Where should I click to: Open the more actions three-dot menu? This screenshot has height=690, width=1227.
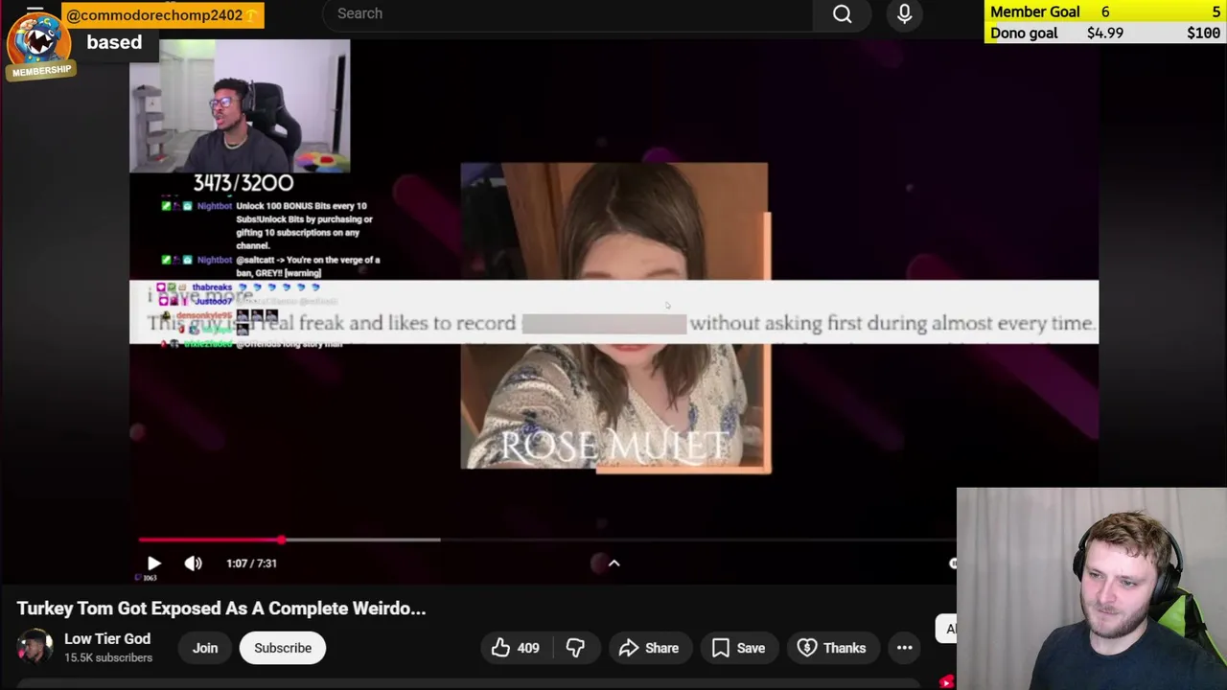904,648
